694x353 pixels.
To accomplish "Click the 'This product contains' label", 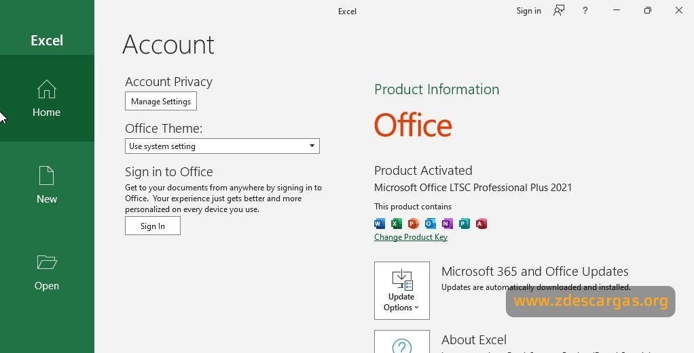I will (x=413, y=207).
